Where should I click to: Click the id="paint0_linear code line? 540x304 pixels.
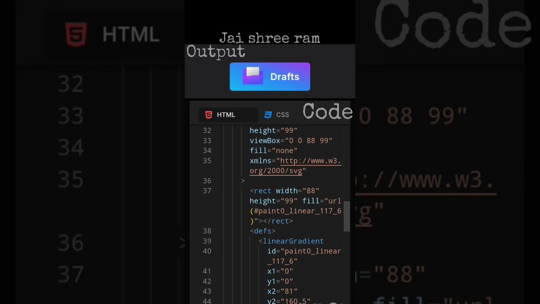(304, 251)
